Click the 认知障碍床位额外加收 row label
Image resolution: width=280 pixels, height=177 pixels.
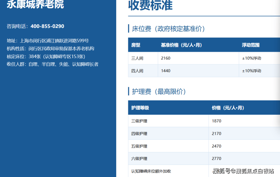(x=151, y=171)
